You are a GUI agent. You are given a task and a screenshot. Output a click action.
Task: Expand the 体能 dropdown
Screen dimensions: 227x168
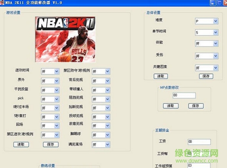(207, 44)
